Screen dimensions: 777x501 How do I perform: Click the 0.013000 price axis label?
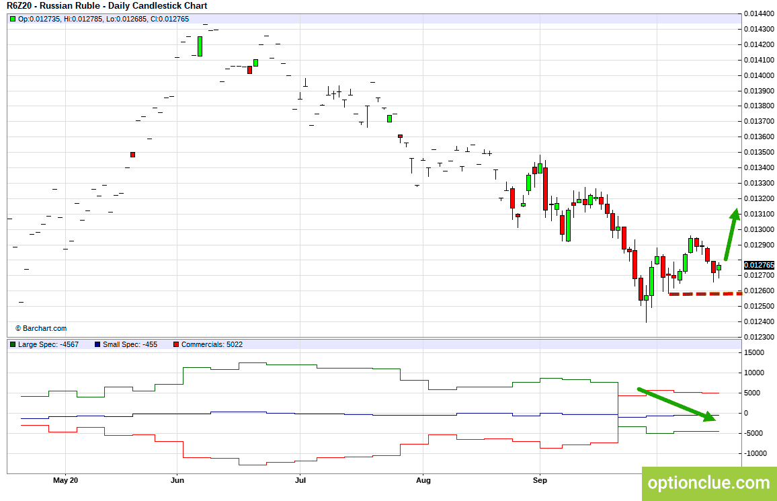759,229
